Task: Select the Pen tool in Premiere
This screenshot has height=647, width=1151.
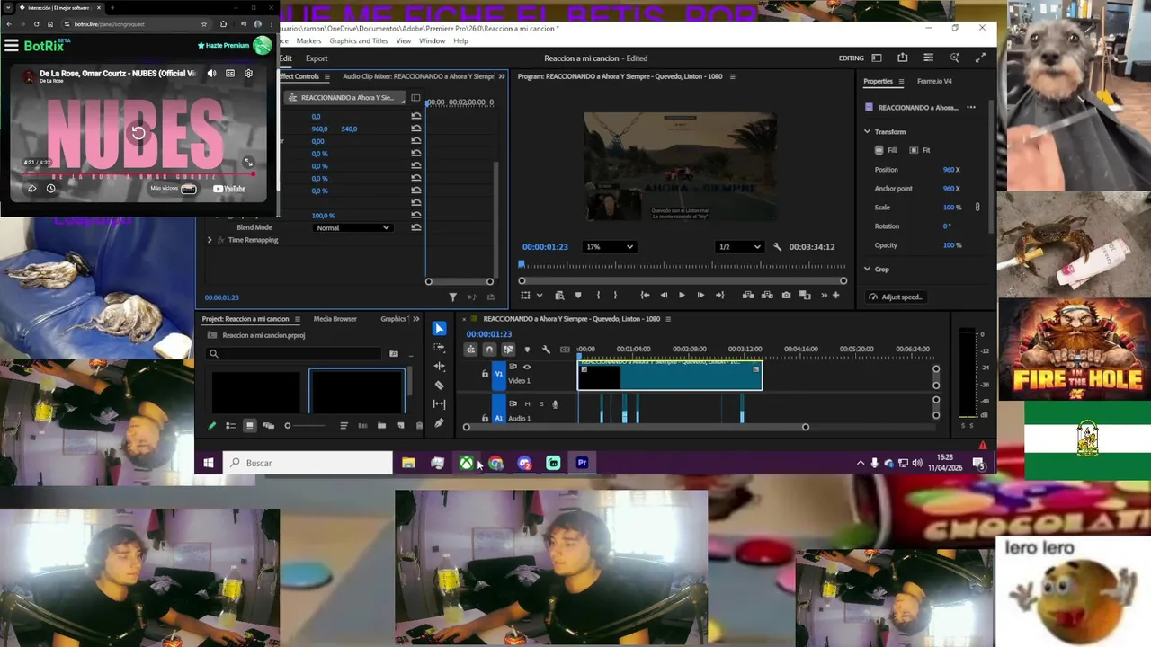Action: [439, 423]
